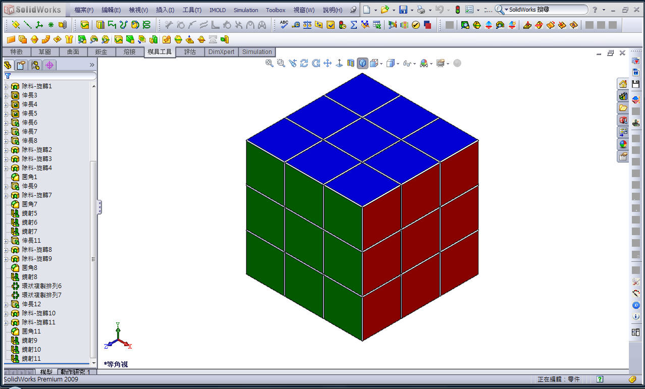Open the 檔案(F) menu

(x=84, y=10)
